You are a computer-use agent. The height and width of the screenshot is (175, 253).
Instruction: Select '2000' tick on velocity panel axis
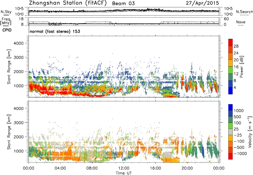tap(19, 137)
